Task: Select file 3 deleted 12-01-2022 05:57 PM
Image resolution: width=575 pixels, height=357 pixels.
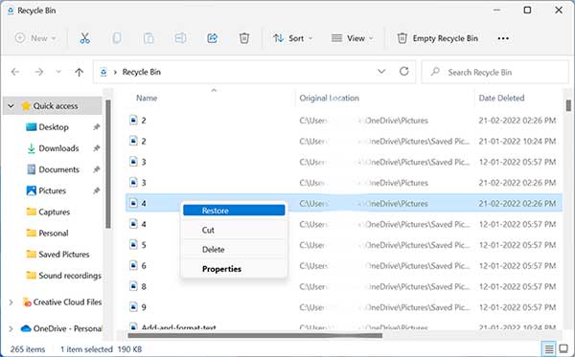Action: coord(343,162)
